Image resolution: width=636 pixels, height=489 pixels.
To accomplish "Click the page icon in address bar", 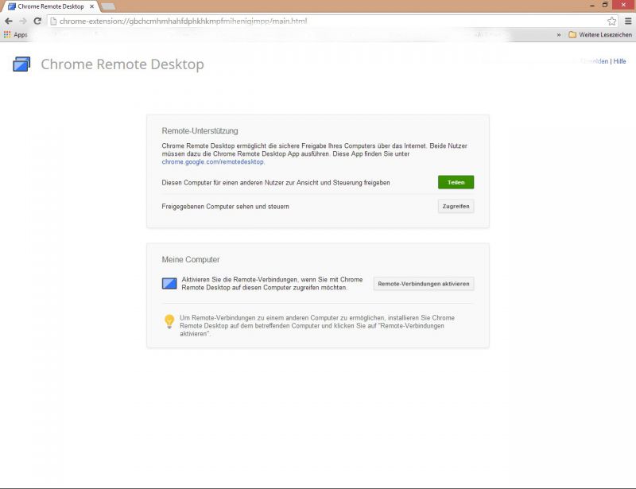I will point(53,21).
